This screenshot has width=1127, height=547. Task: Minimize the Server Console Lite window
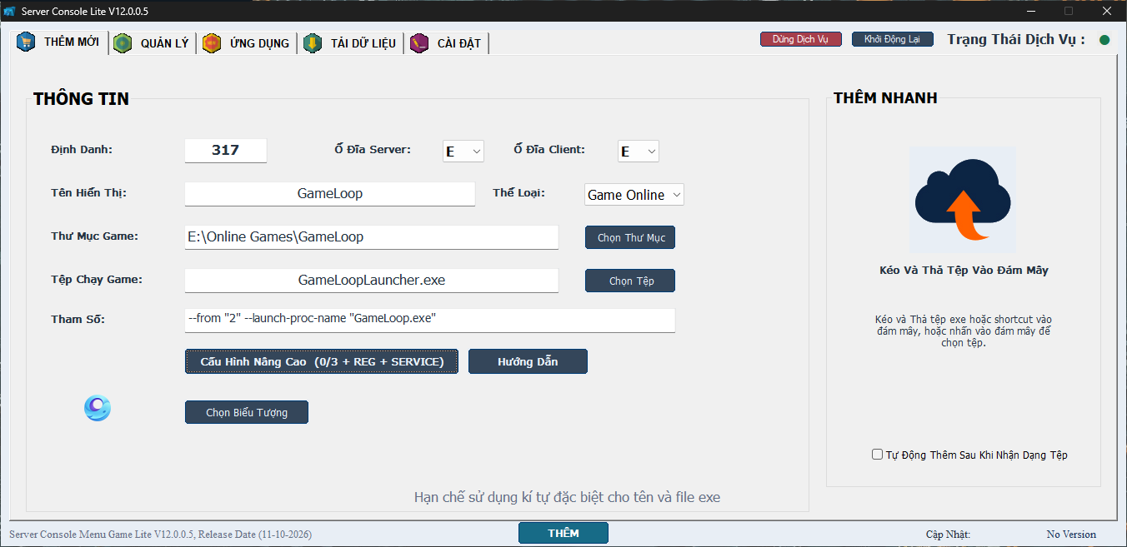tap(1031, 11)
